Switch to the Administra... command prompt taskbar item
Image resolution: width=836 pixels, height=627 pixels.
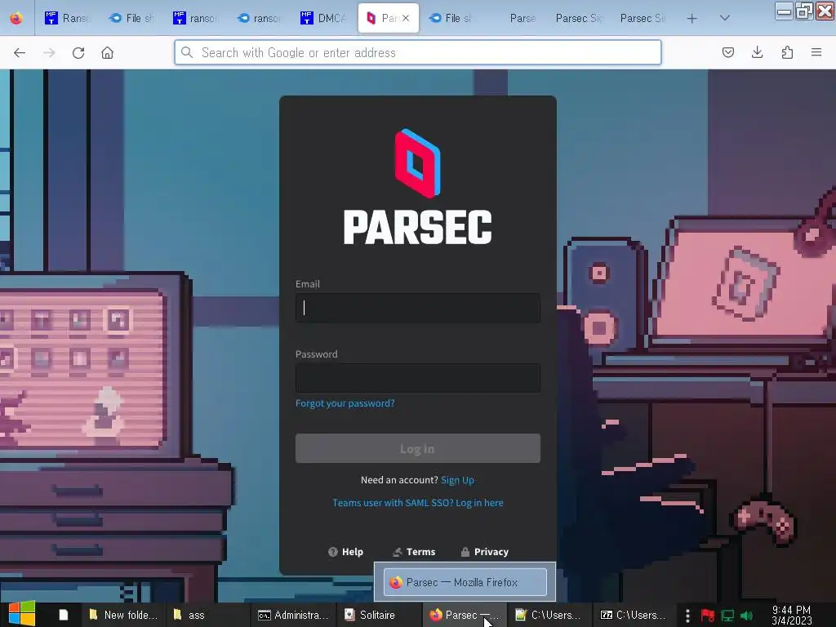click(293, 615)
